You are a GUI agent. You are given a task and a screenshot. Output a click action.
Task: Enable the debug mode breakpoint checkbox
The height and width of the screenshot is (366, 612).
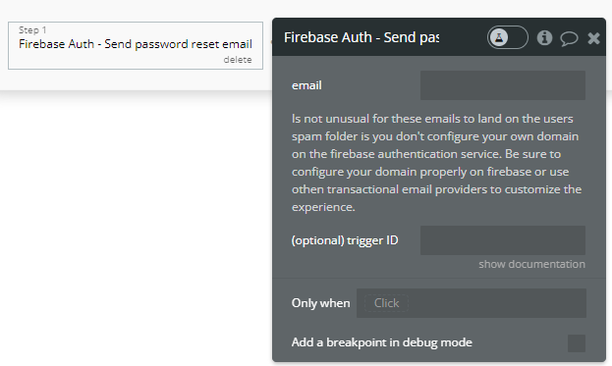coord(577,343)
